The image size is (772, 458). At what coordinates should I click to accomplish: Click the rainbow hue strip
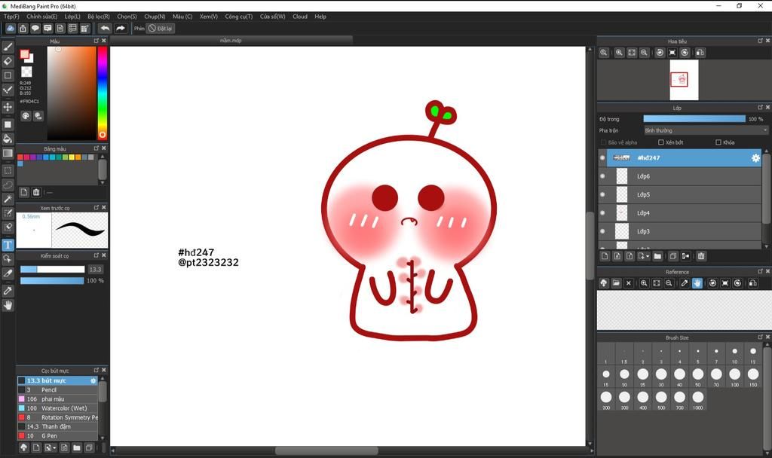(102, 93)
